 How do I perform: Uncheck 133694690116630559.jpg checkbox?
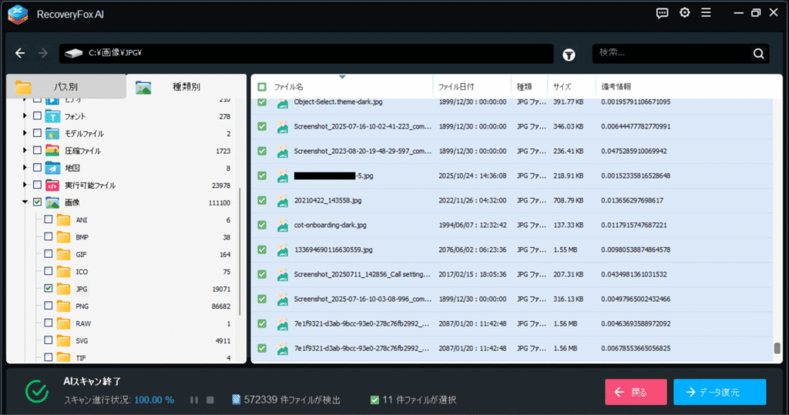pyautogui.click(x=262, y=249)
